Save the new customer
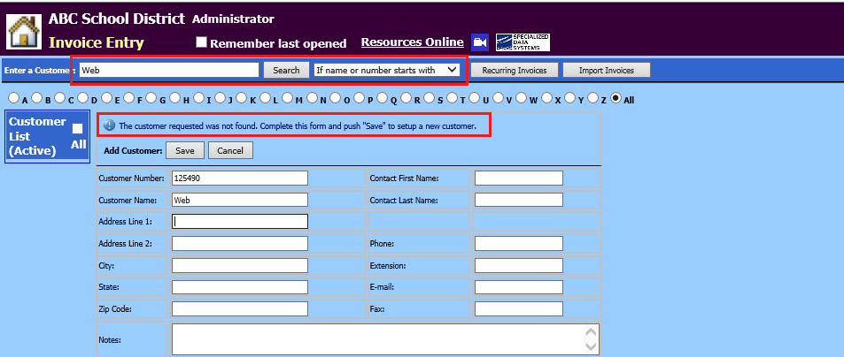 [x=185, y=150]
